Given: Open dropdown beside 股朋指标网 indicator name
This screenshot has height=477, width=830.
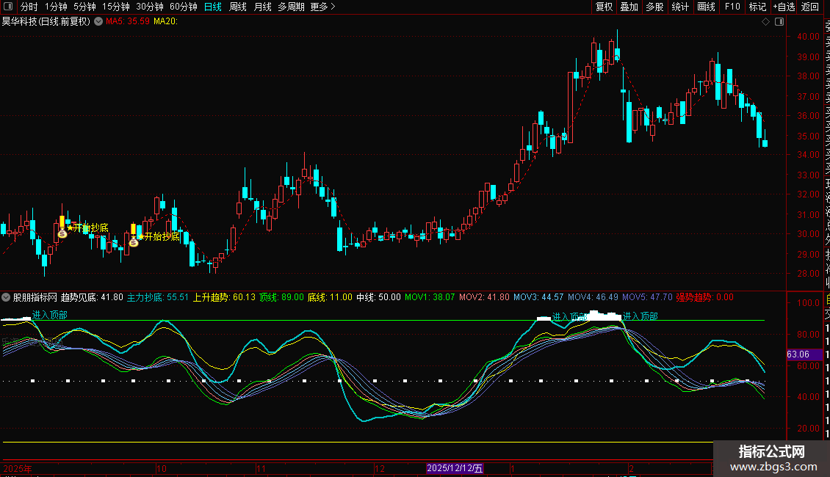Looking at the screenshot, I should coord(6,297).
